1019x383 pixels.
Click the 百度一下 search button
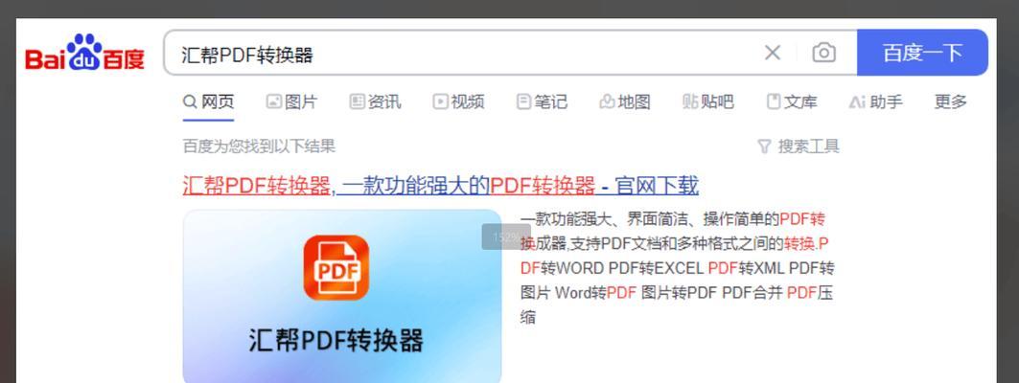pos(922,53)
